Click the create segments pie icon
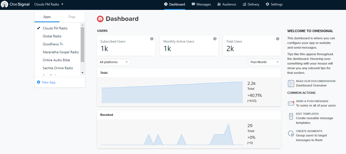This screenshot has height=154, width=346. point(291,134)
